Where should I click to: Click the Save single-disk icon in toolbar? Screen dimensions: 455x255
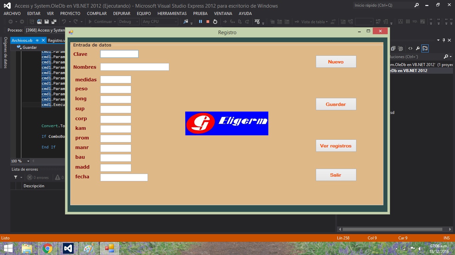(47, 22)
